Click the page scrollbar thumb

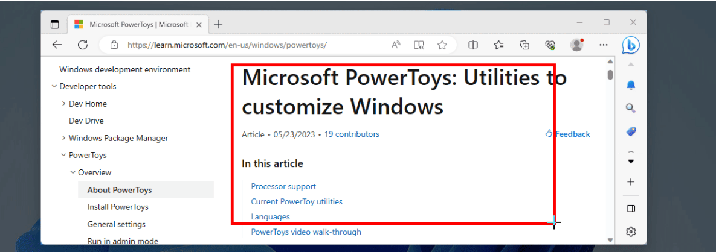[610, 74]
